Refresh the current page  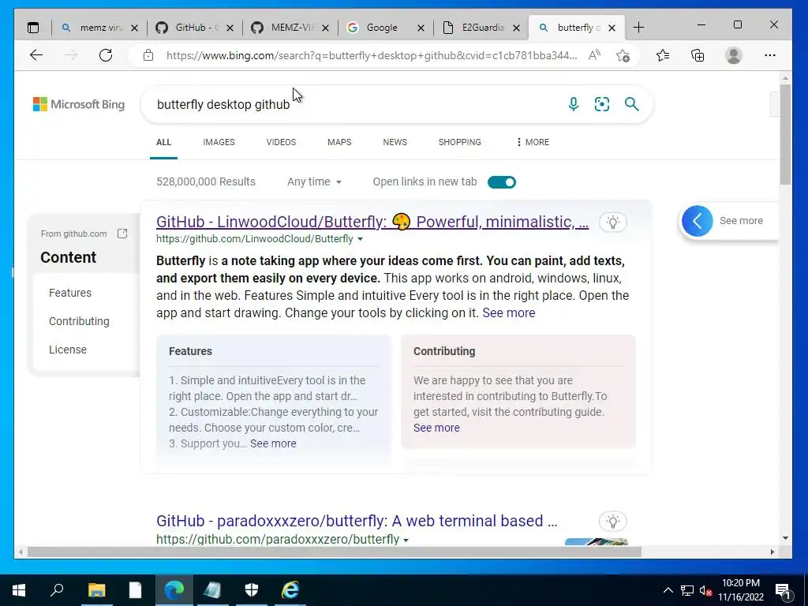pos(106,55)
